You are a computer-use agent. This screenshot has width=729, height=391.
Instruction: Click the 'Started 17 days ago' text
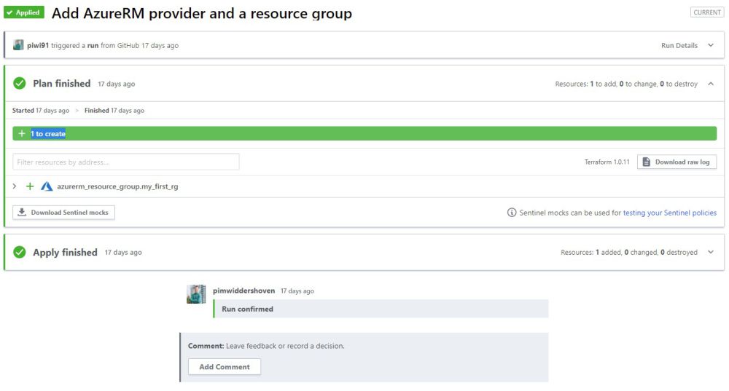point(40,111)
